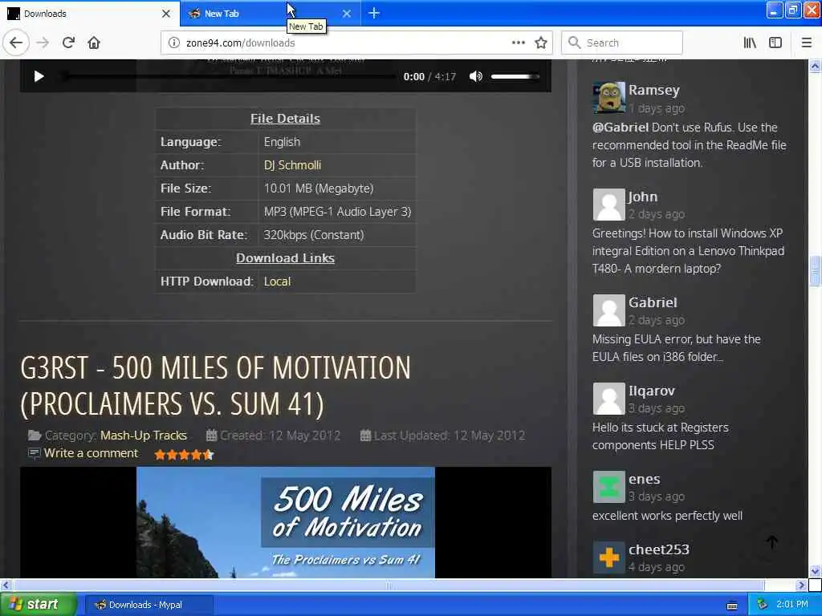Open the Library icon in toolbar
The image size is (822, 616).
(750, 43)
